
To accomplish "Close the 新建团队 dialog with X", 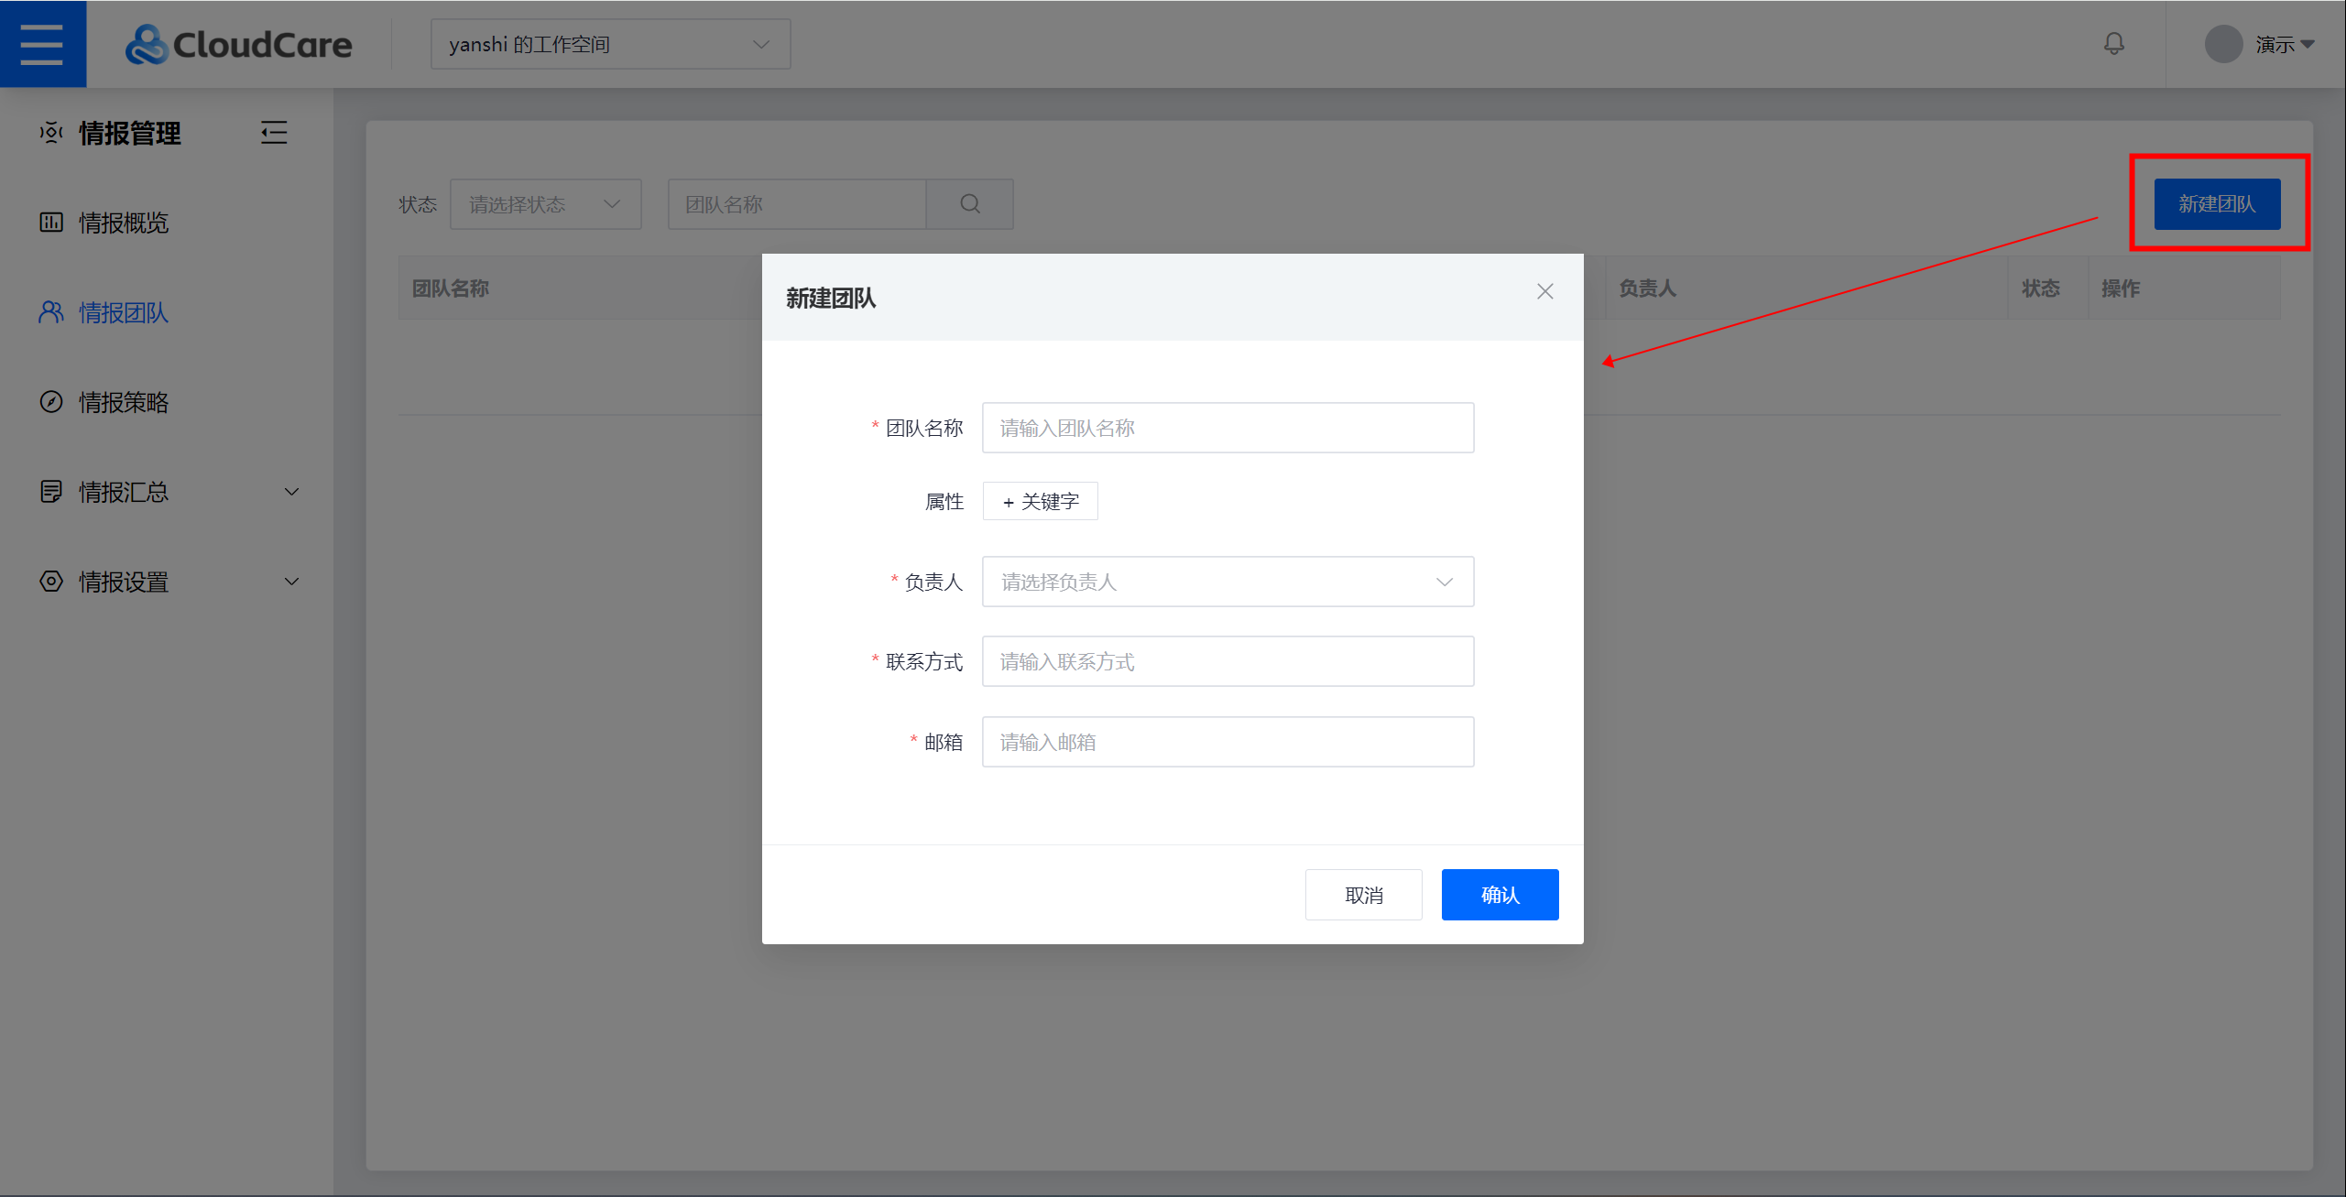I will 1545,291.
